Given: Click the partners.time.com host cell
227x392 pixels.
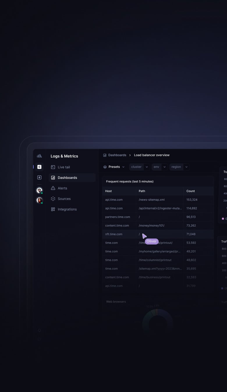Looking at the screenshot, I should coord(118,217).
